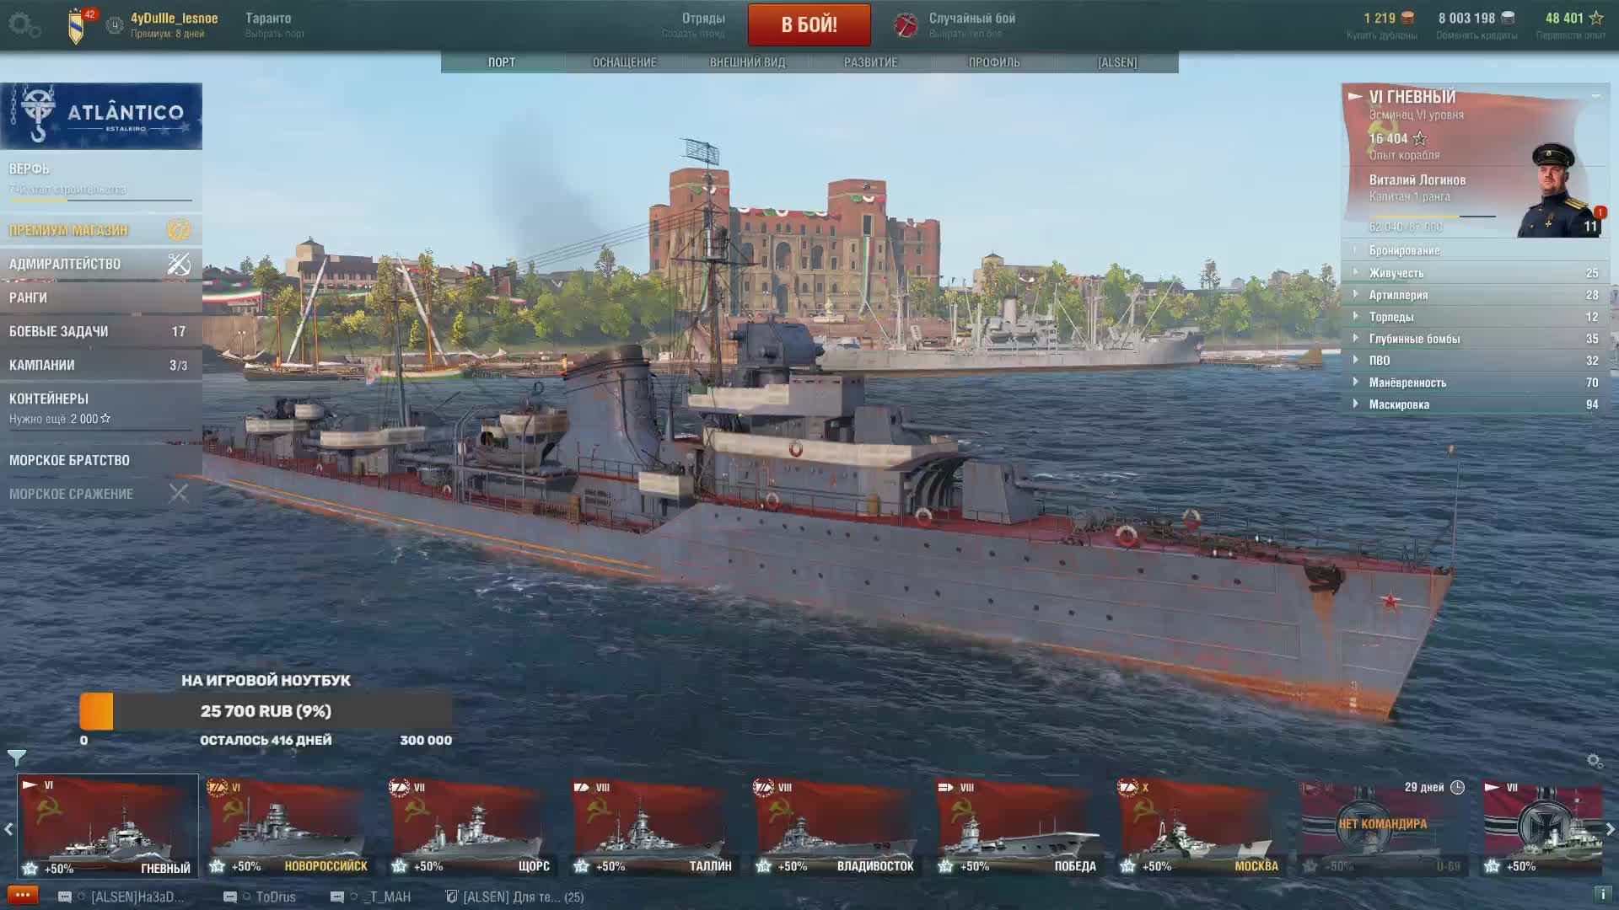Open carousel settings gear icon
The height and width of the screenshot is (910, 1619).
point(1594,761)
